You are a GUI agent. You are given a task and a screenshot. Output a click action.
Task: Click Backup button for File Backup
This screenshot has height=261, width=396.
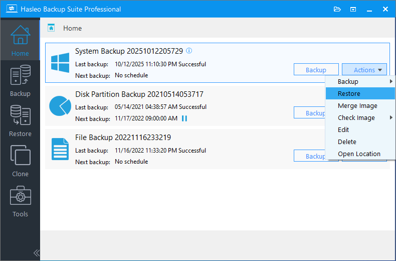tap(310, 156)
